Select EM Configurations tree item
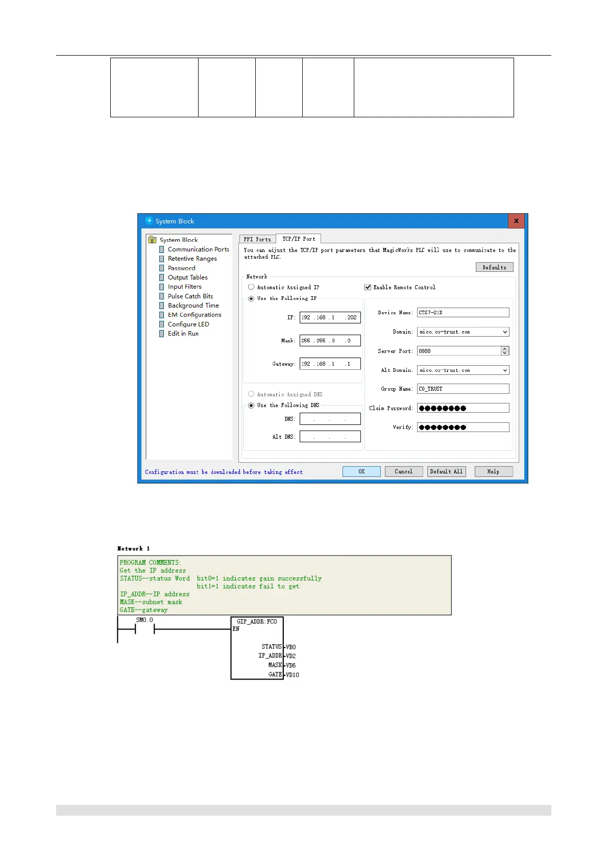Viewport: 608px width, 859px height. pyautogui.click(x=194, y=315)
